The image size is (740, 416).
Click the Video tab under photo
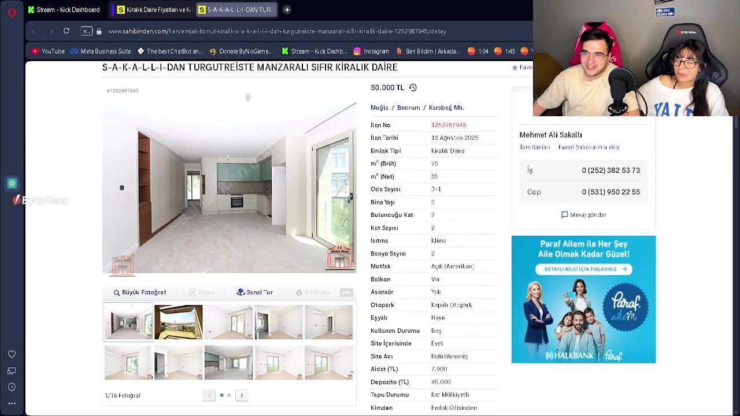[x=201, y=292]
